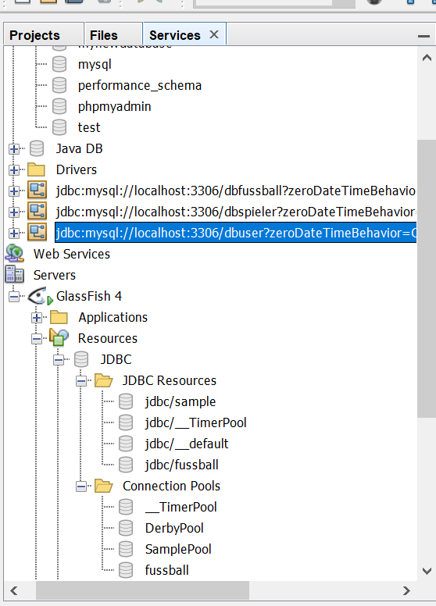Close the Services tab
Image resolution: width=436 pixels, height=606 pixels.
point(214,34)
